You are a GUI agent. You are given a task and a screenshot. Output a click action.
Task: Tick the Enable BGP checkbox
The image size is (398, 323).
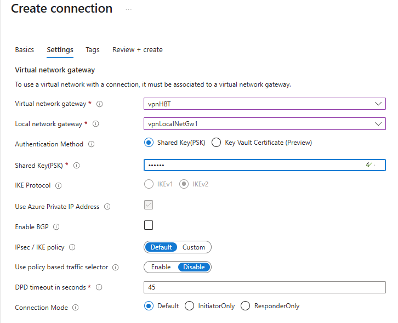(149, 225)
